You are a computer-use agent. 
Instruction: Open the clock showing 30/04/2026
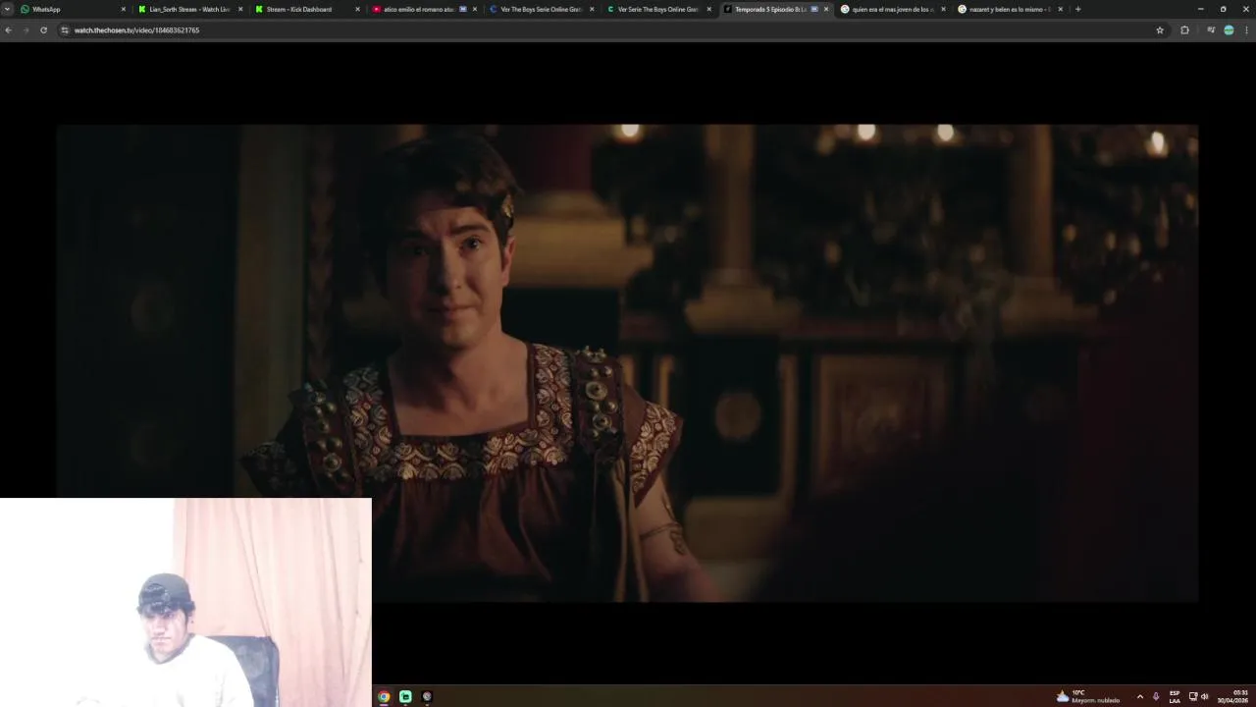click(1233, 696)
